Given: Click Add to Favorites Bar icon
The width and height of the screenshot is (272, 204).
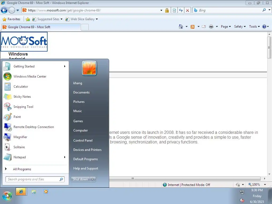Looking at the screenshot, I should [28, 19].
